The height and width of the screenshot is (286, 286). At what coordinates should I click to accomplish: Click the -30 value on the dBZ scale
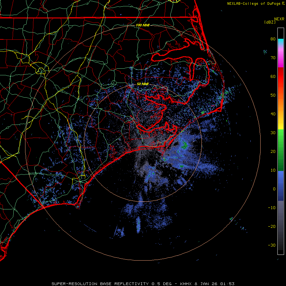click(x=272, y=245)
